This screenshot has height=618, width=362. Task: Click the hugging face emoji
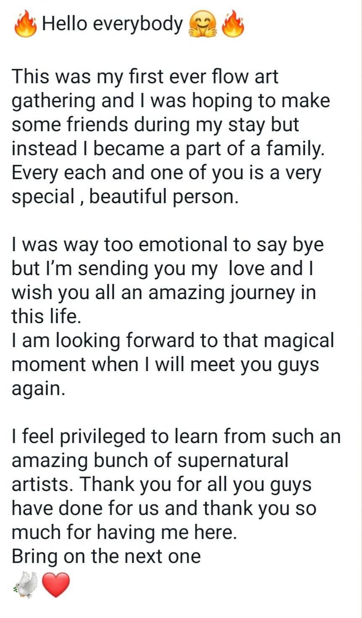pyautogui.click(x=204, y=25)
